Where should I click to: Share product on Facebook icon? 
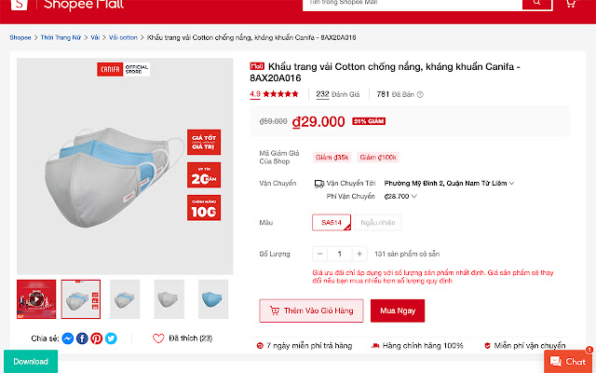tap(82, 338)
